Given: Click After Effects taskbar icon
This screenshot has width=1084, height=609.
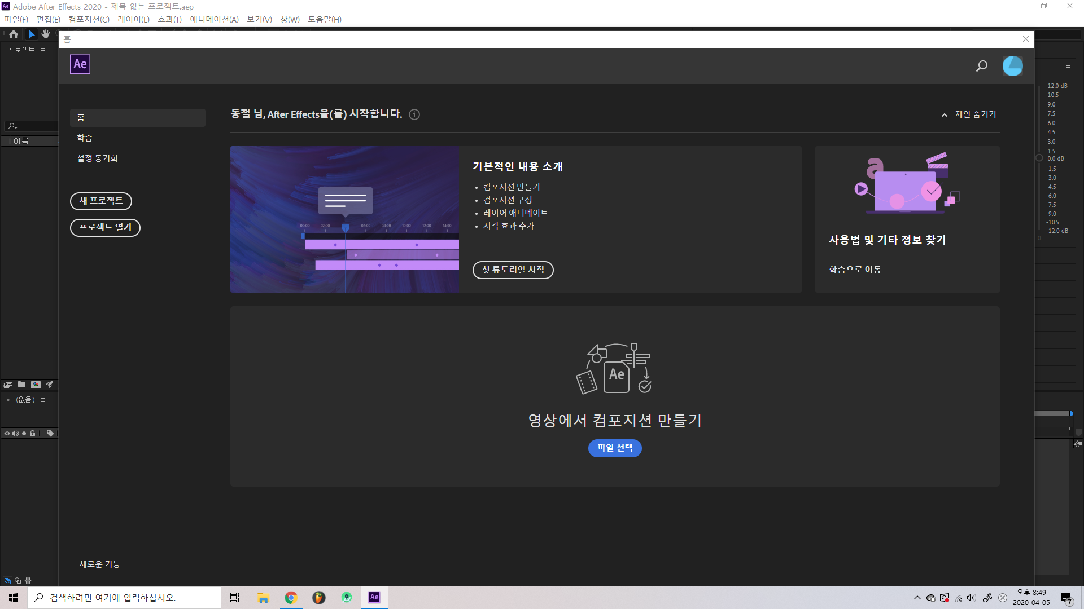Looking at the screenshot, I should (x=374, y=598).
